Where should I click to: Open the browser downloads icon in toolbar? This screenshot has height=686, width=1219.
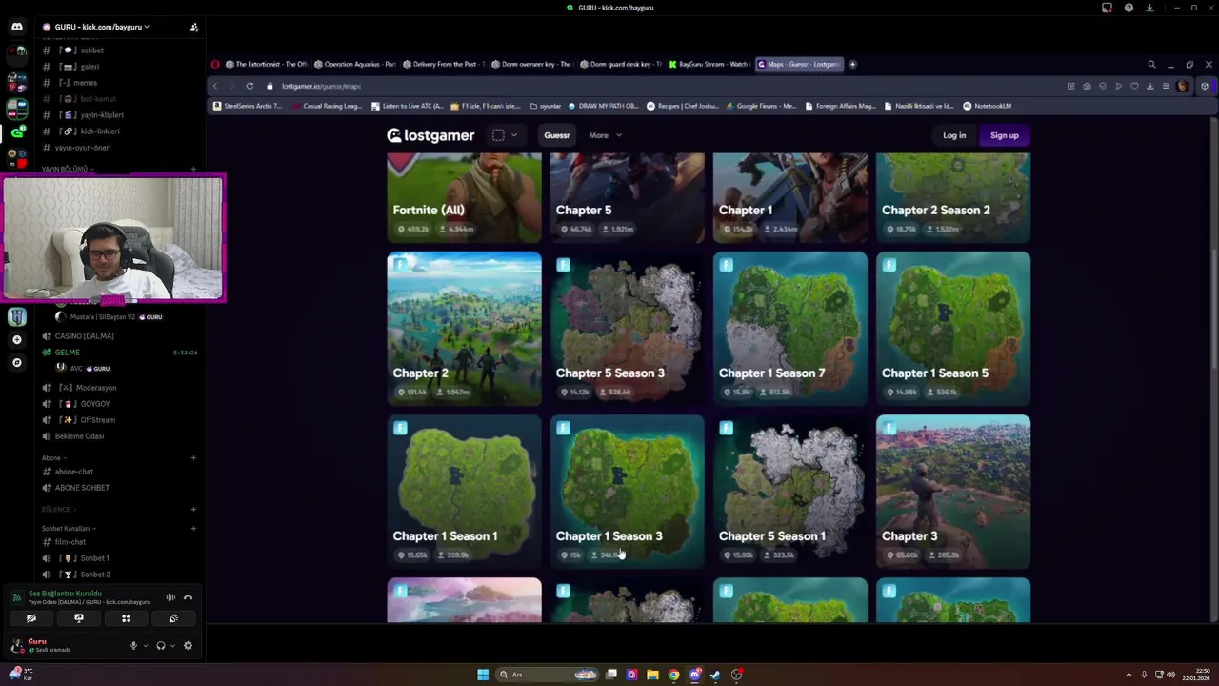click(x=1149, y=86)
